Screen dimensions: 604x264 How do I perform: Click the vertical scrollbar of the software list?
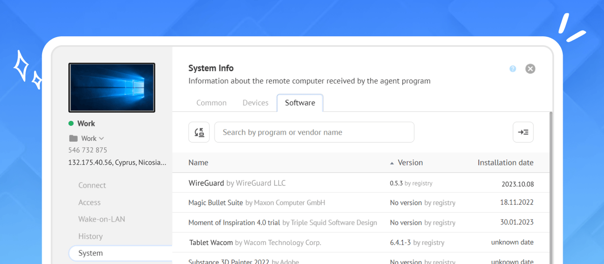550,185
